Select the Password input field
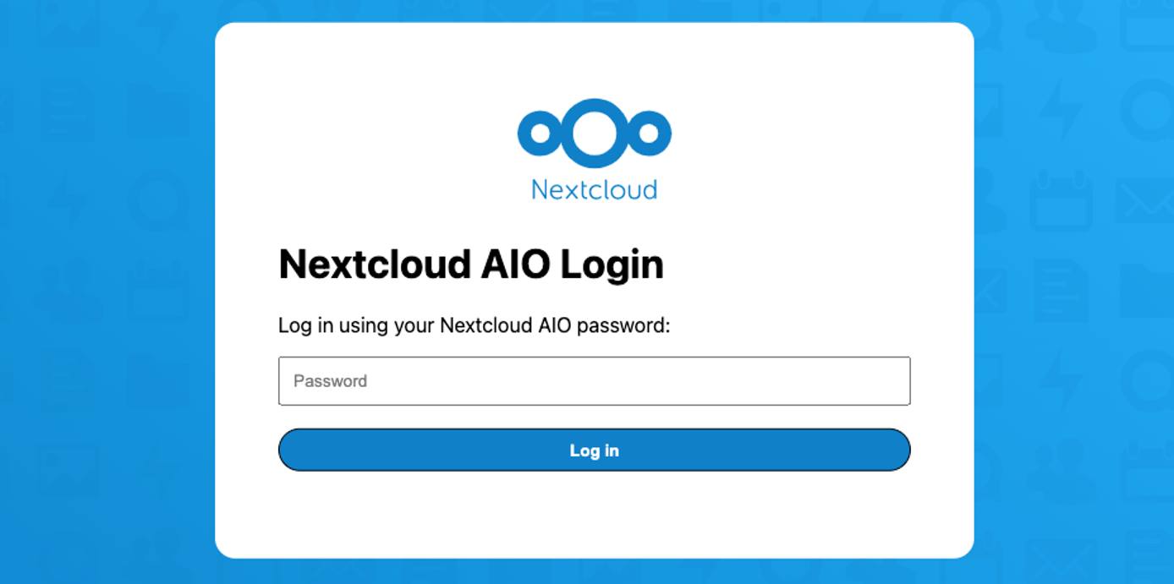The height and width of the screenshot is (584, 1174). pos(594,381)
